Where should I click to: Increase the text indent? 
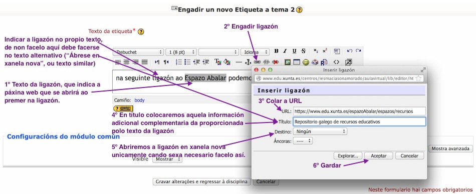click(x=206, y=62)
